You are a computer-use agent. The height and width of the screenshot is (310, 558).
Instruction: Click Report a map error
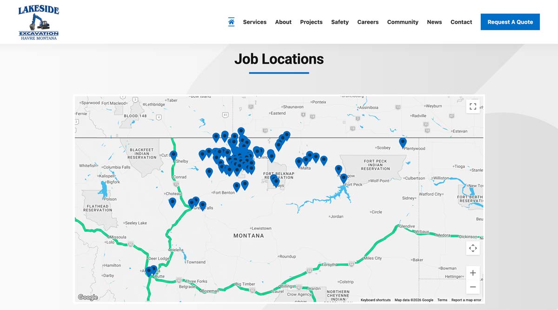coord(466,300)
